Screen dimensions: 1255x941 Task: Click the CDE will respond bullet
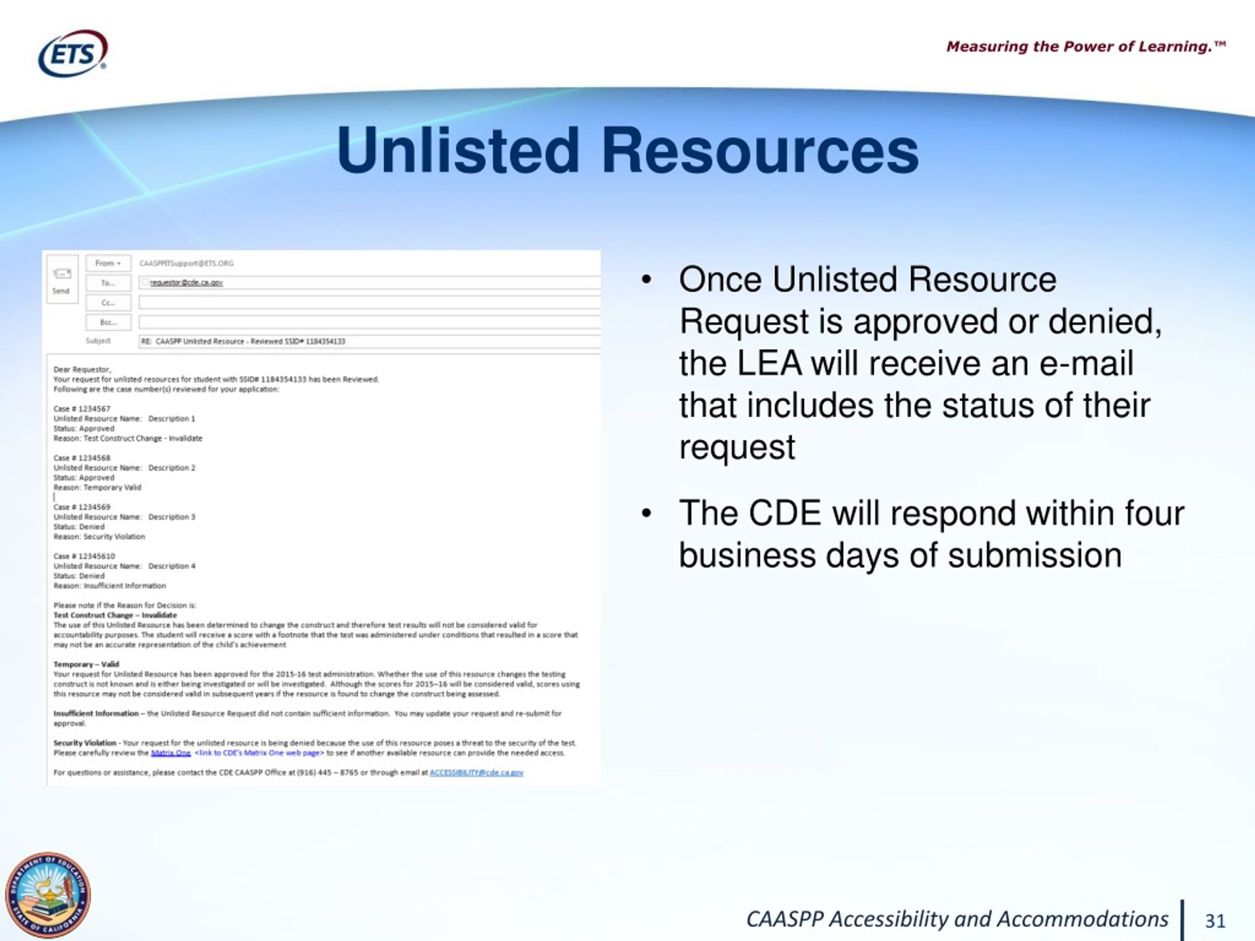coord(931,534)
